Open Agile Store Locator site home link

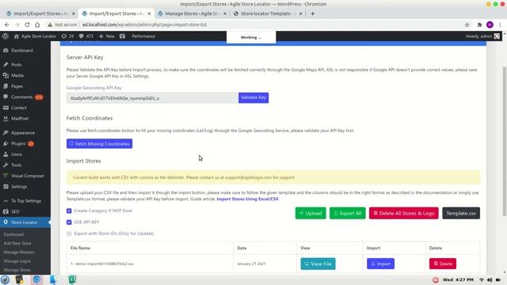[35, 36]
